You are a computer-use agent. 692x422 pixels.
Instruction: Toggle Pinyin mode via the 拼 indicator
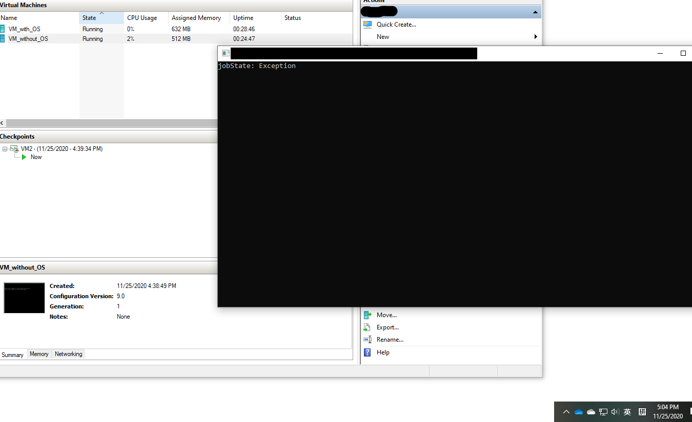(642, 411)
